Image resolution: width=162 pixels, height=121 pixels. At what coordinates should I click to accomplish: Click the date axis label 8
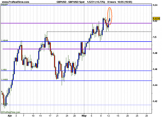tap(101, 116)
